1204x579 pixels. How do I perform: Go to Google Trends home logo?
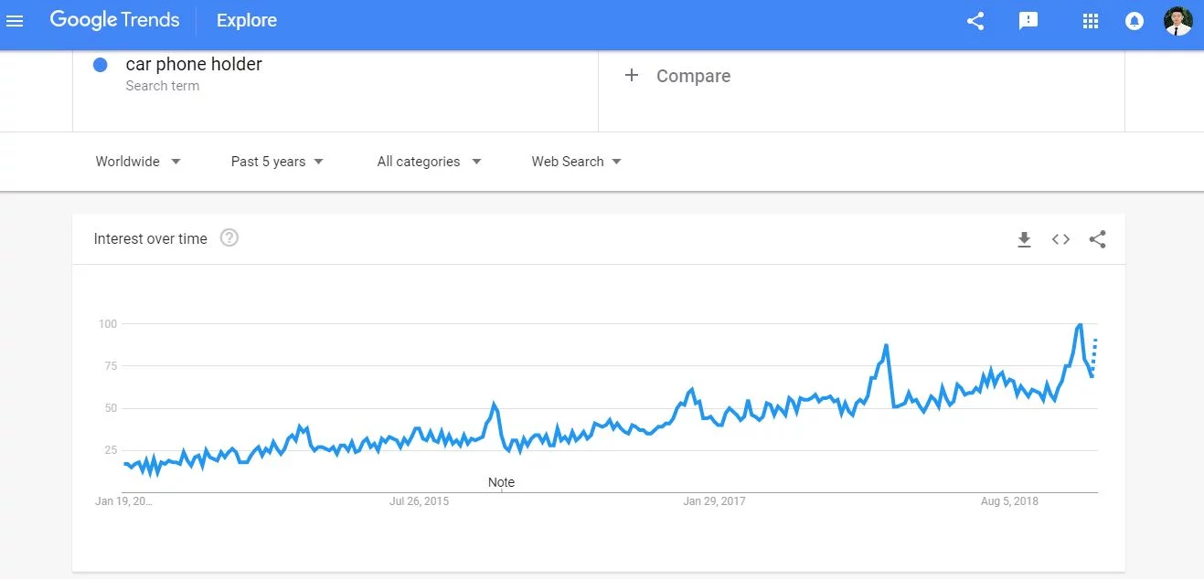(x=114, y=20)
